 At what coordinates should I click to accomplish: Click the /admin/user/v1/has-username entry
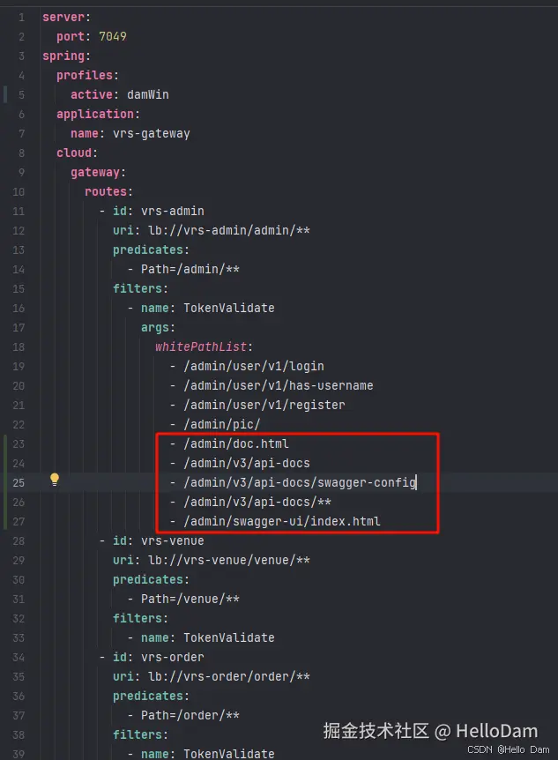[x=279, y=385]
